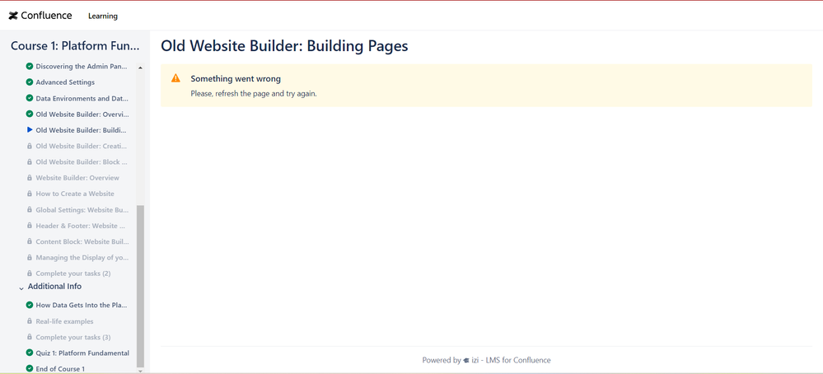
Task: Select locked Complete your tasks (2) item
Action: pos(73,273)
